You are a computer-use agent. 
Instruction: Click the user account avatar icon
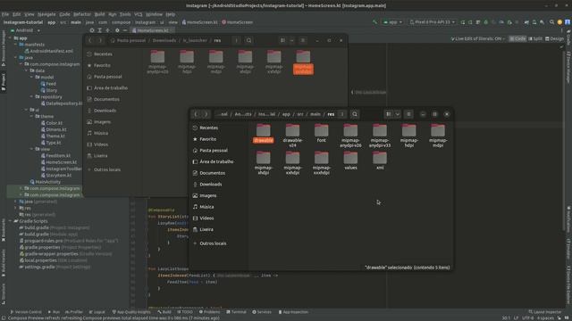[568, 22]
